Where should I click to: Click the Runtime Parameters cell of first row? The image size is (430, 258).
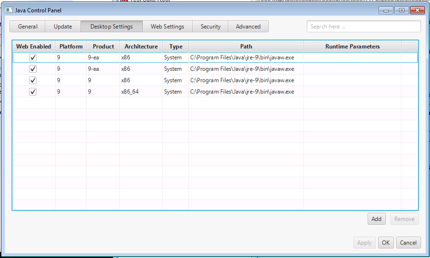[x=352, y=57]
